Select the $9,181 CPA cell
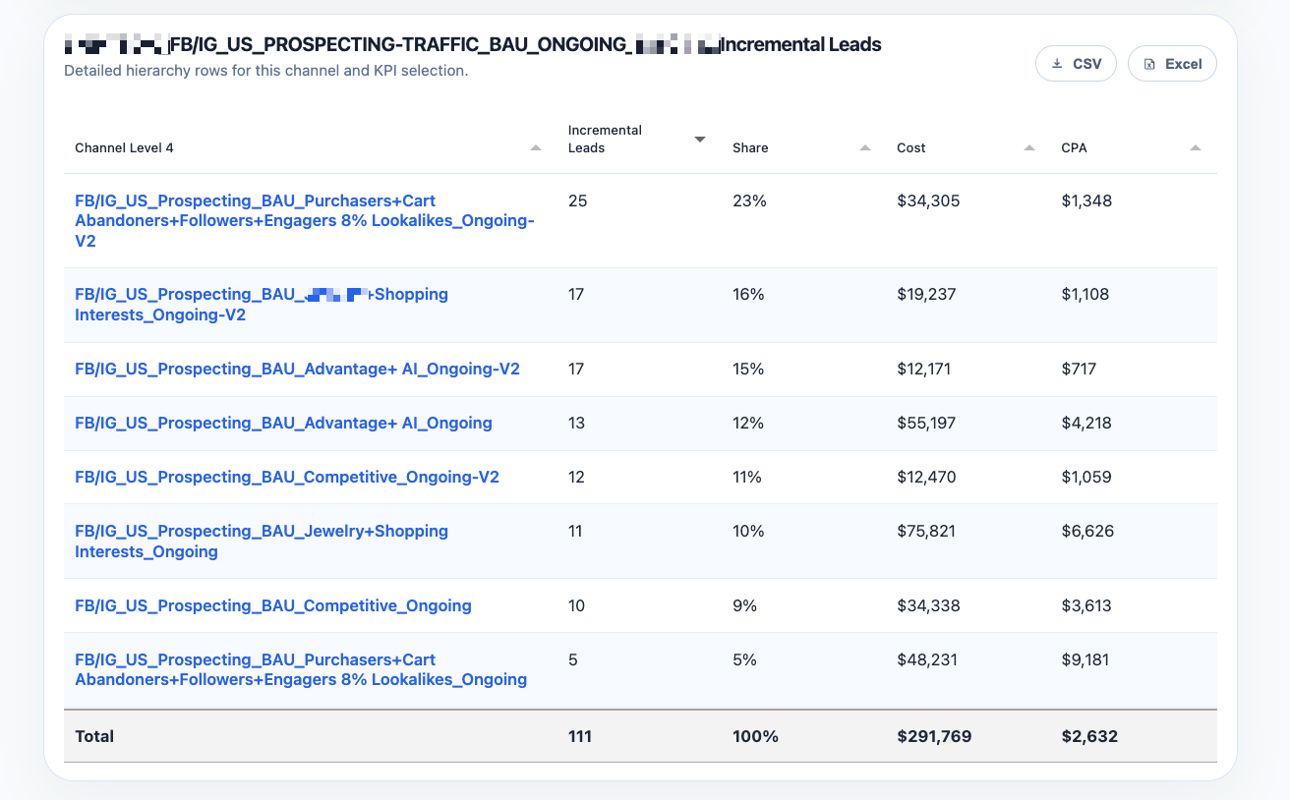 point(1085,660)
